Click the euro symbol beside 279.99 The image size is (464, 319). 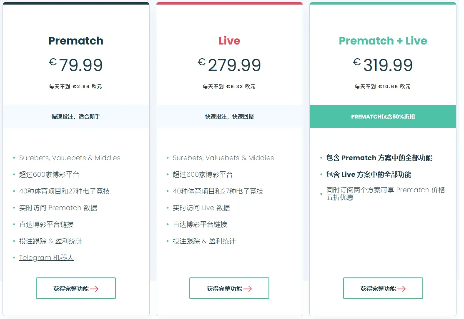201,62
